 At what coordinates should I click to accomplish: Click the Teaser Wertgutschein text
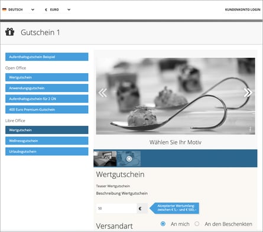tap(113, 186)
